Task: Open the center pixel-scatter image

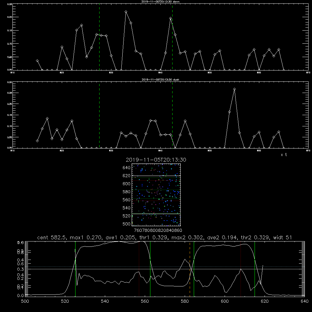Action: [x=156, y=195]
